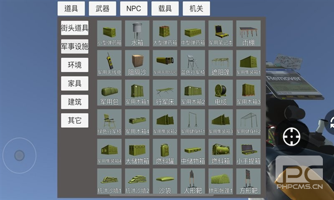Tap the virtual joystick knob
This screenshot has width=334, height=200.
[x=19, y=156]
